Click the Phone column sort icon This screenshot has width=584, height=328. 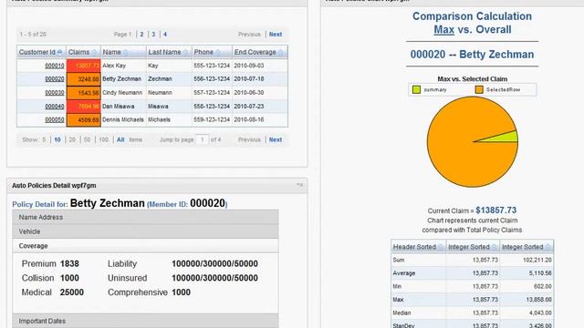click(218, 53)
